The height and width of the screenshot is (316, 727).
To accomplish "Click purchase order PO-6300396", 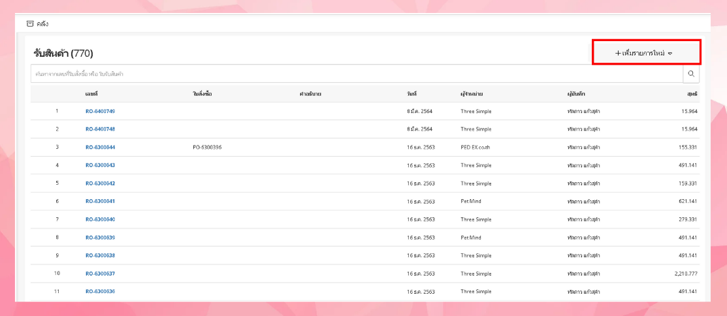I will coord(207,148).
